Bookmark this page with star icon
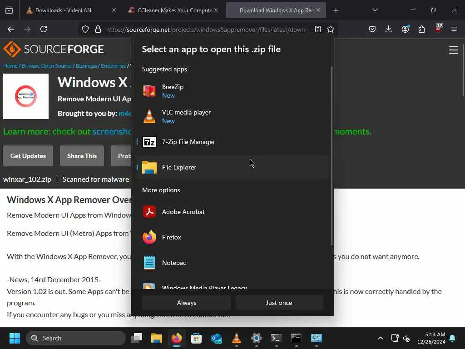The image size is (465, 349). point(331,29)
